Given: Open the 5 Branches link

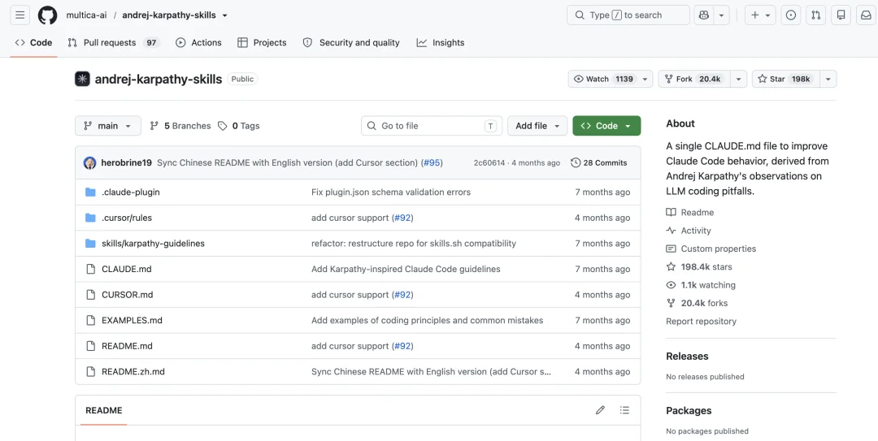Looking at the screenshot, I should coord(180,126).
